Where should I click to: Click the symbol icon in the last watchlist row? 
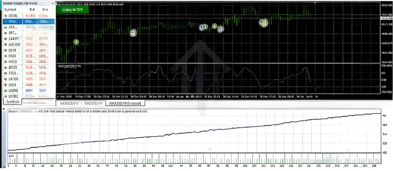click(x=6, y=96)
